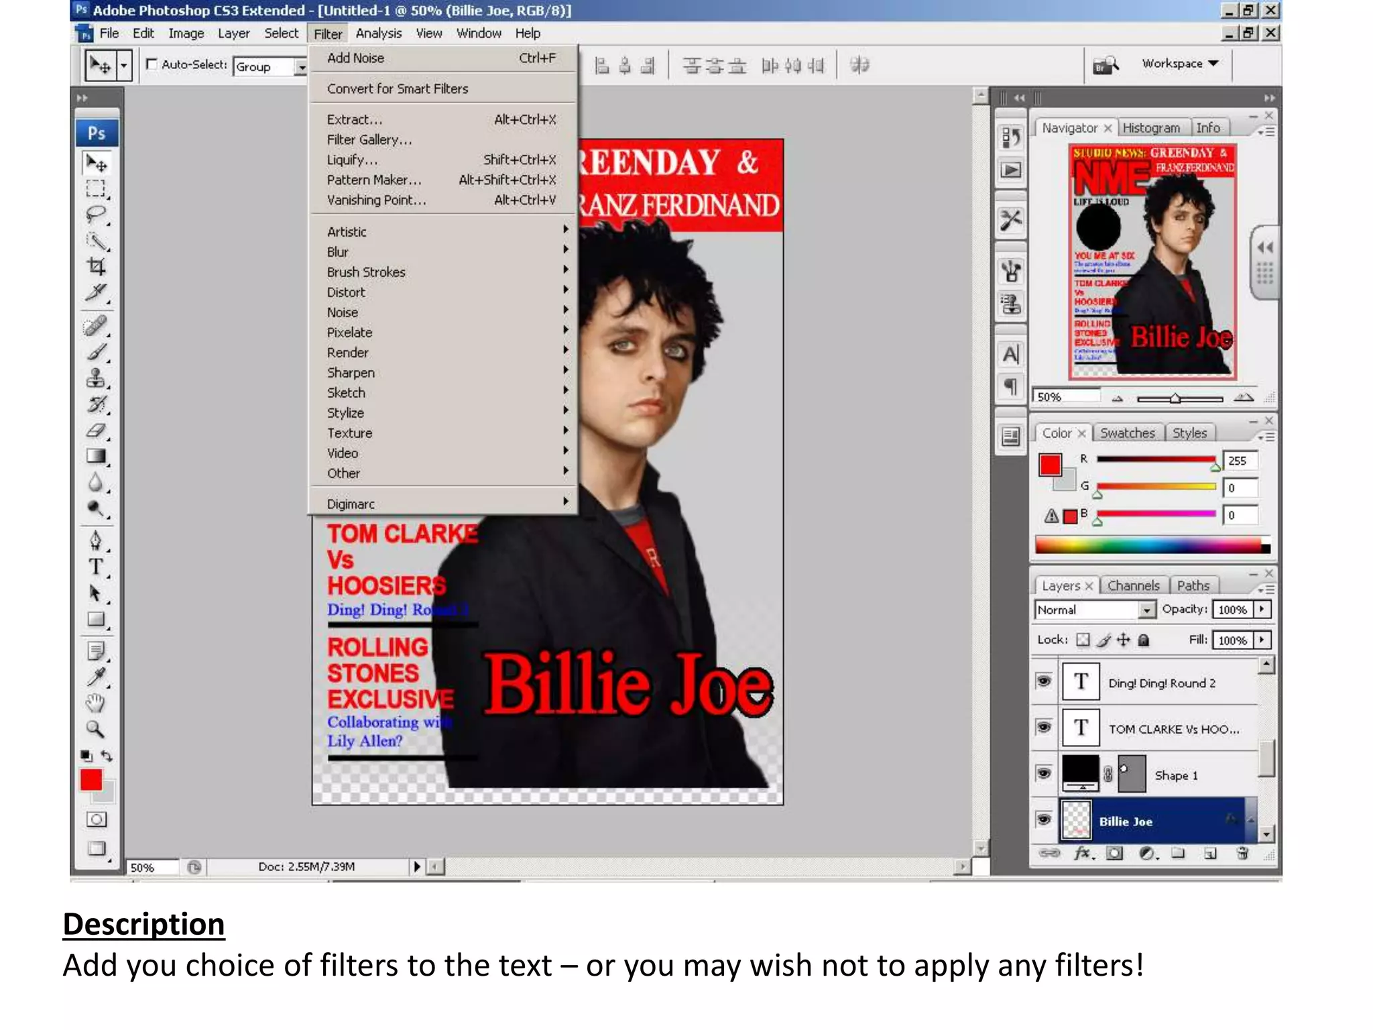Select the Notes tool
This screenshot has height=1030, width=1373.
coord(97,651)
